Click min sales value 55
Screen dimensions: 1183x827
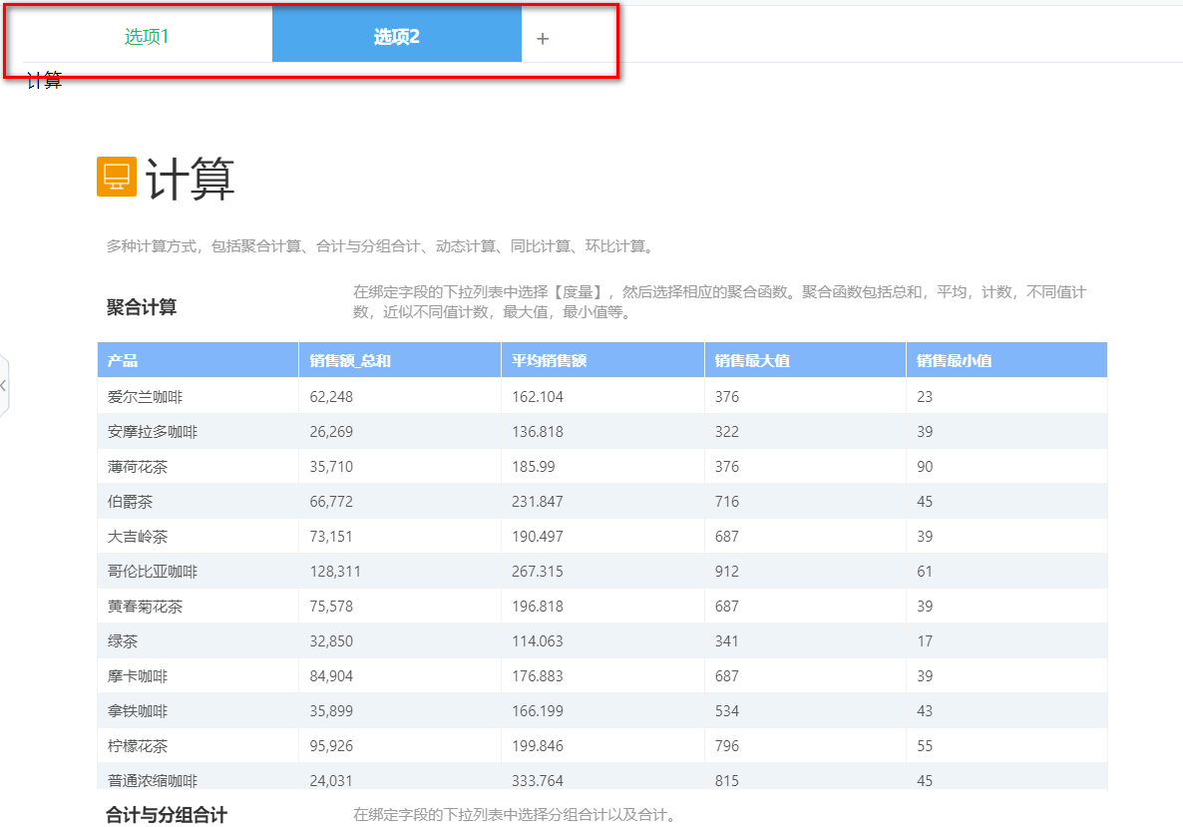[x=925, y=746]
